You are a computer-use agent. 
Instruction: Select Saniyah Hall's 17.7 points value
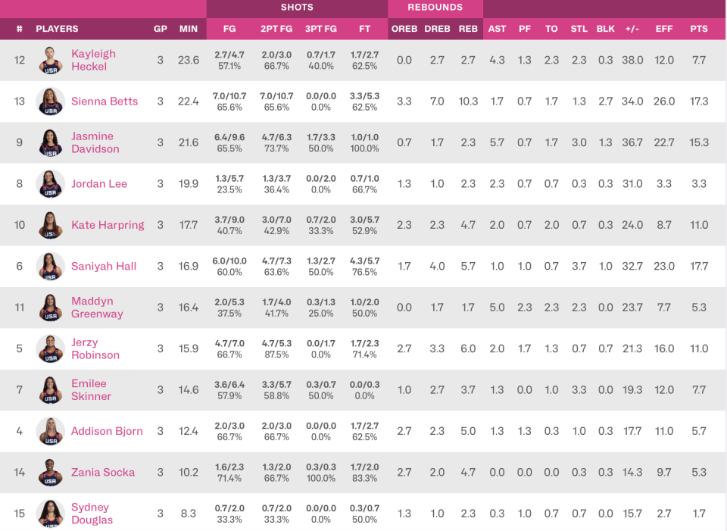699,267
